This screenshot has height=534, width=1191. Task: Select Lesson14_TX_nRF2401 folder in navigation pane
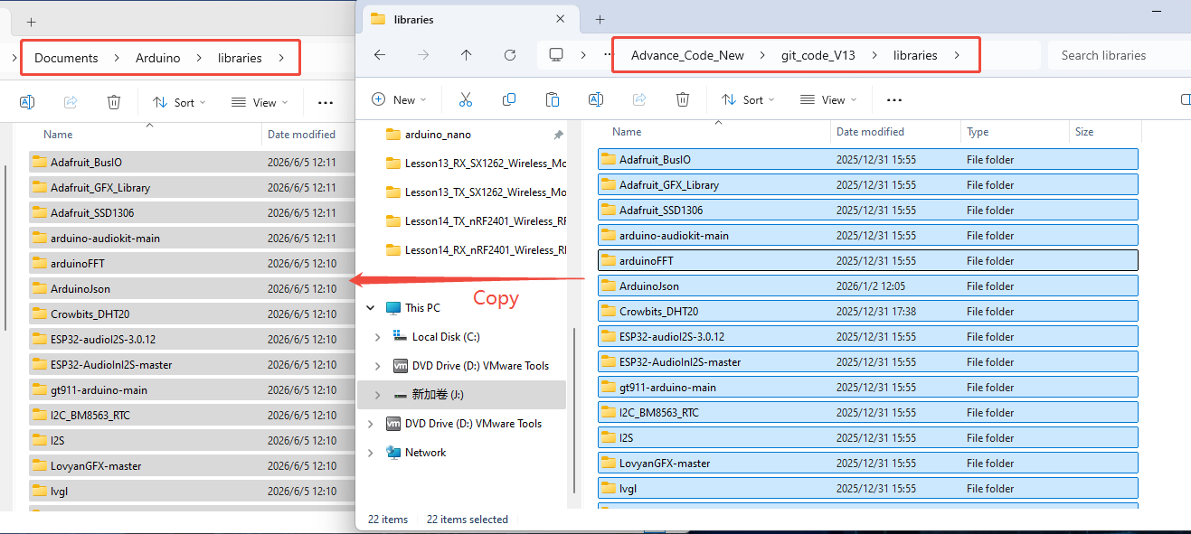(x=475, y=221)
